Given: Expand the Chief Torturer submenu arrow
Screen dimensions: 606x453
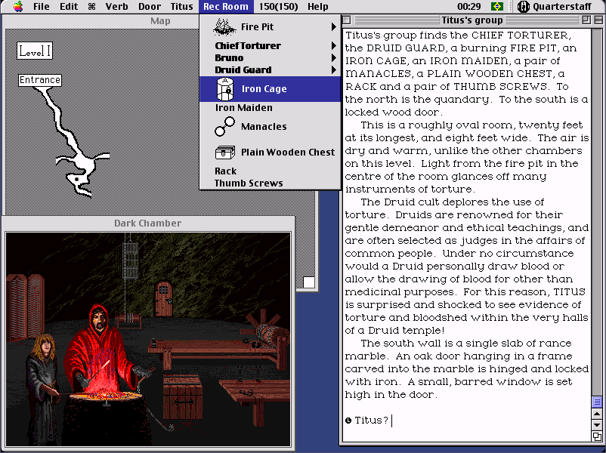Looking at the screenshot, I should (333, 45).
